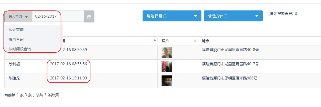Open the 请选择部门 department dropdown
The width and height of the screenshot is (321, 107).
click(172, 16)
